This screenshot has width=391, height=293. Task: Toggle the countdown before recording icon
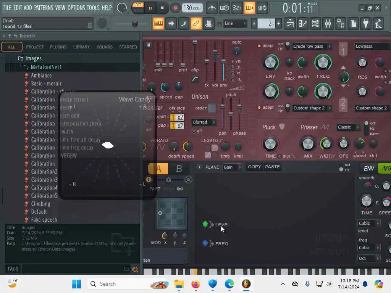[237, 8]
